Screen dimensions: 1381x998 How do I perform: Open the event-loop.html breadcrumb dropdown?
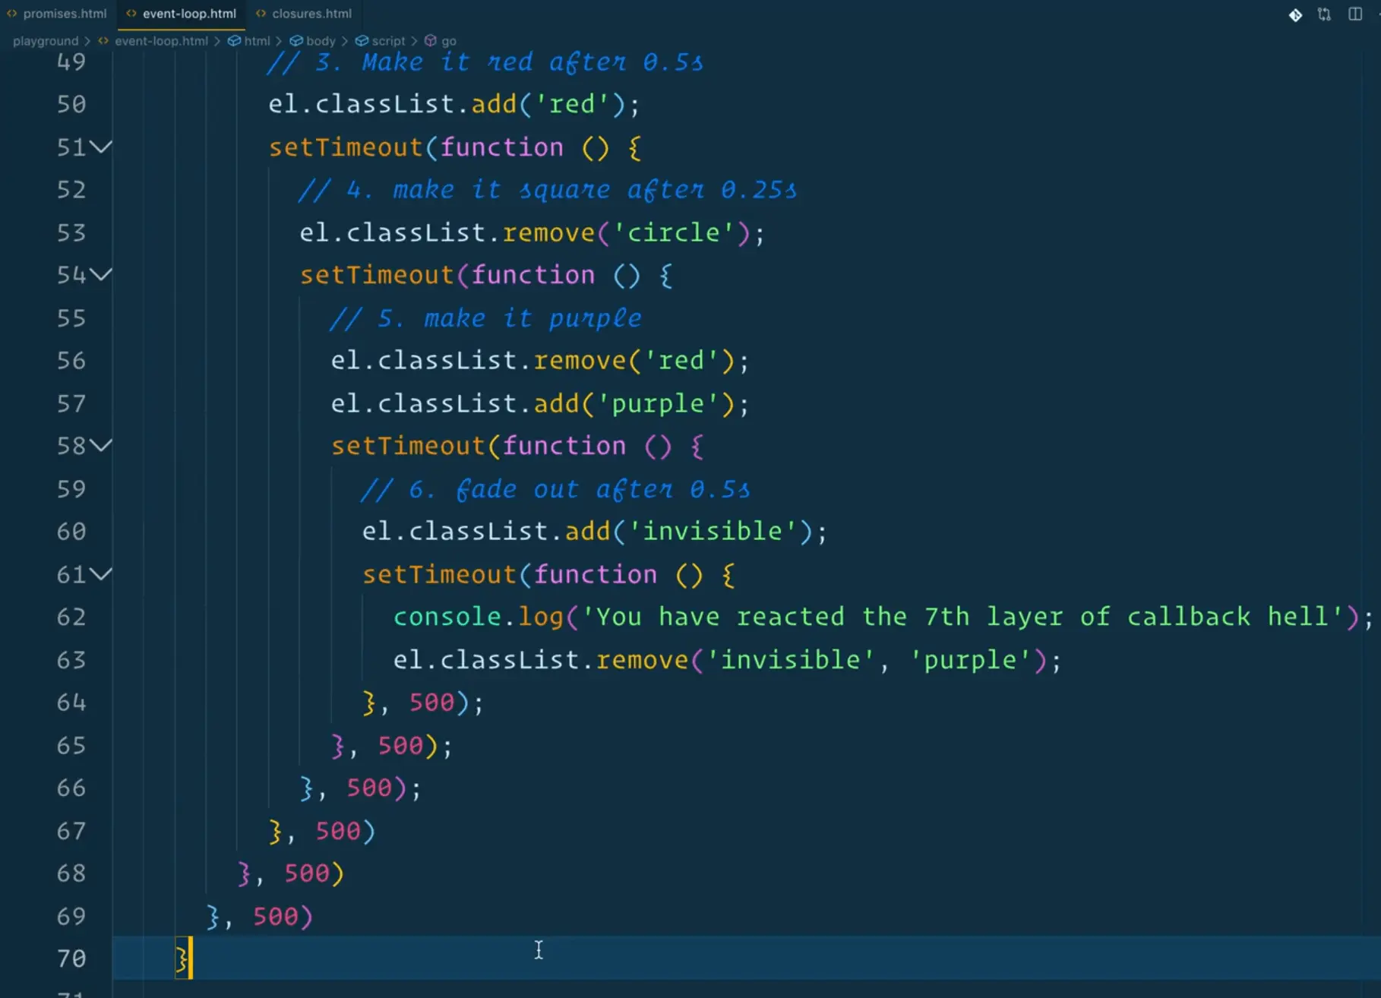[160, 40]
